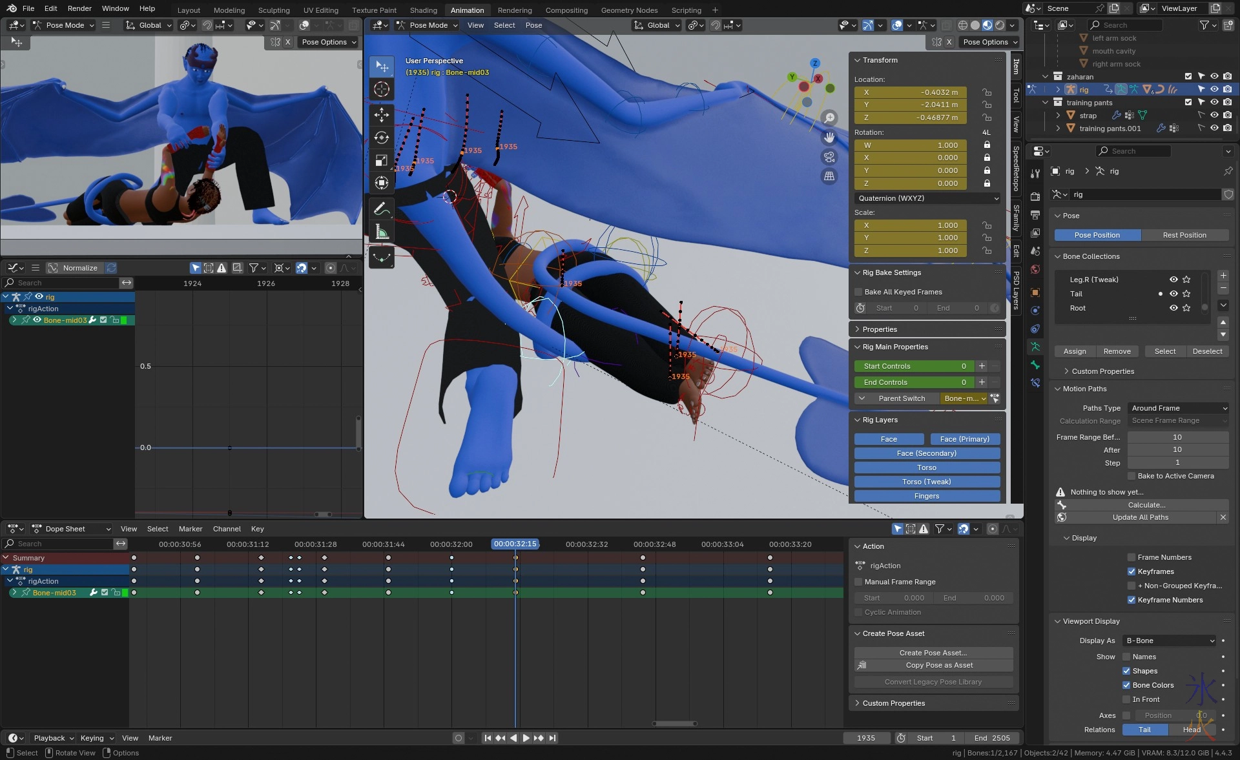Image resolution: width=1240 pixels, height=760 pixels.
Task: Select the Move tool in viewport toolbar
Action: [382, 115]
